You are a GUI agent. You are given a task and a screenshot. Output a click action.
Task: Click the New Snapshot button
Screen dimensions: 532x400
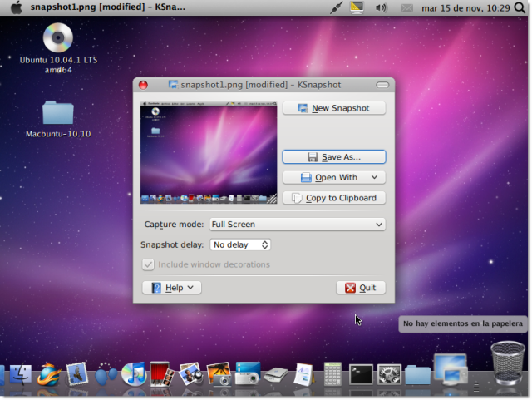point(334,108)
